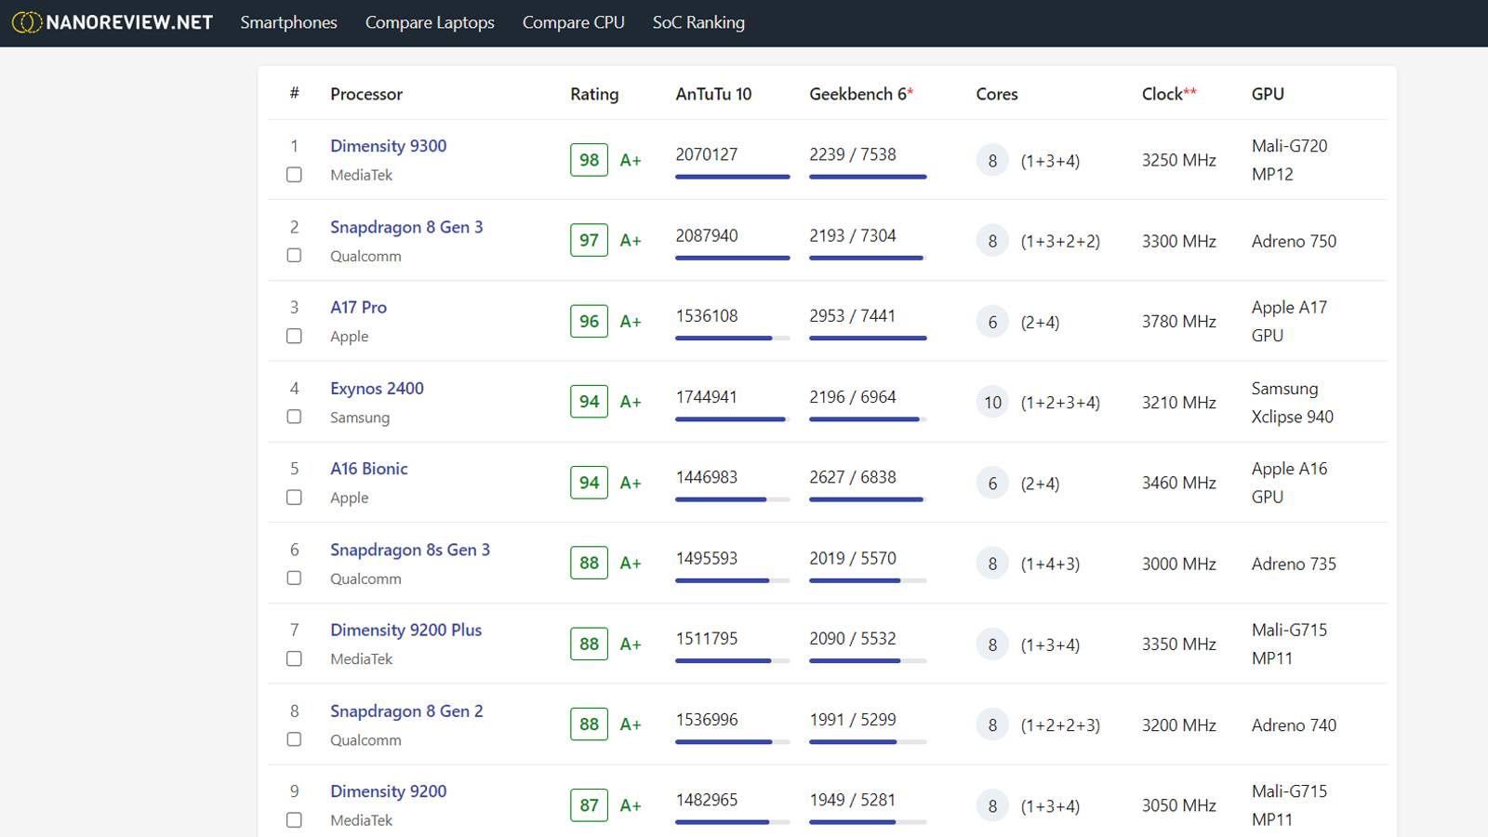The height and width of the screenshot is (837, 1488).
Task: Open the Smartphones menu item
Action: (288, 22)
